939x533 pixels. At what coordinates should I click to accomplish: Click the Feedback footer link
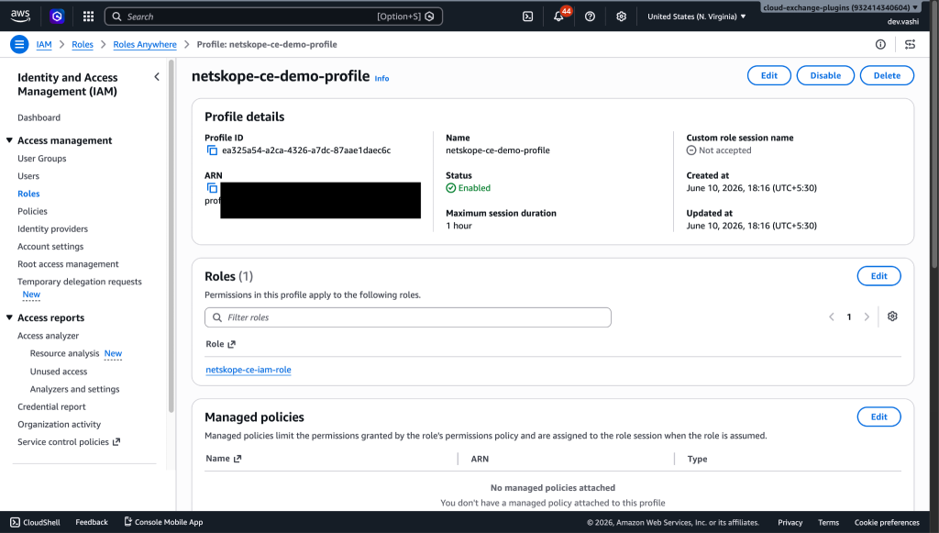[x=92, y=522]
